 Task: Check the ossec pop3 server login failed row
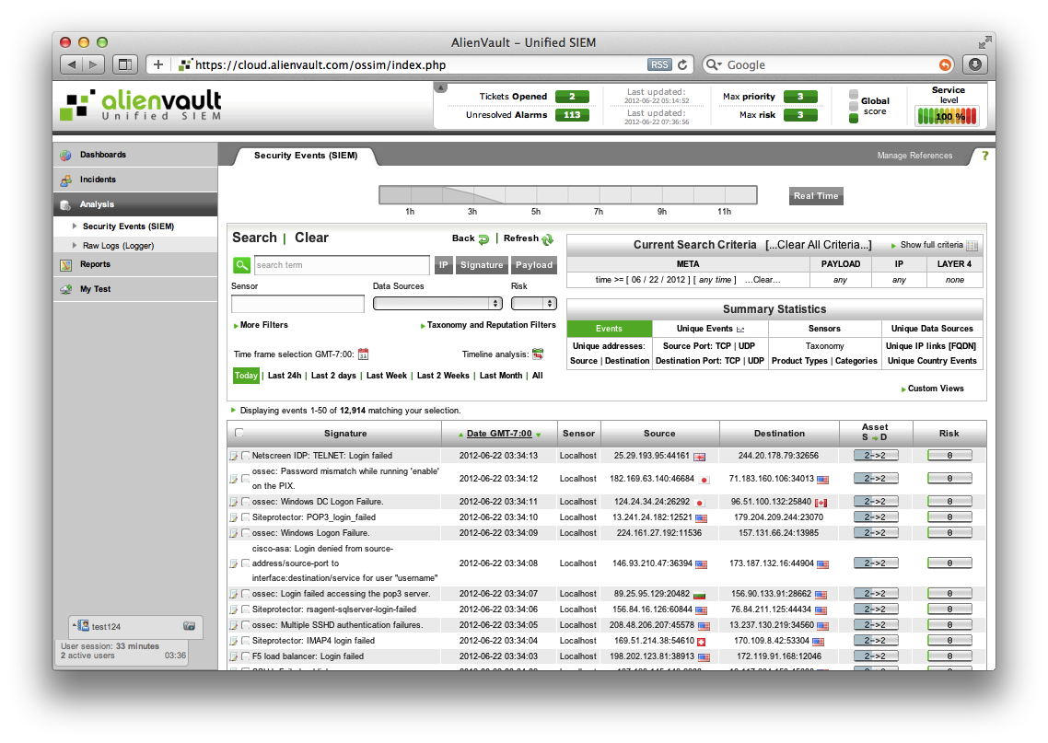tap(245, 594)
